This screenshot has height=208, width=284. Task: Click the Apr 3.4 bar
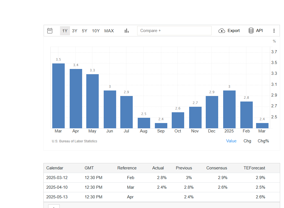point(76,98)
